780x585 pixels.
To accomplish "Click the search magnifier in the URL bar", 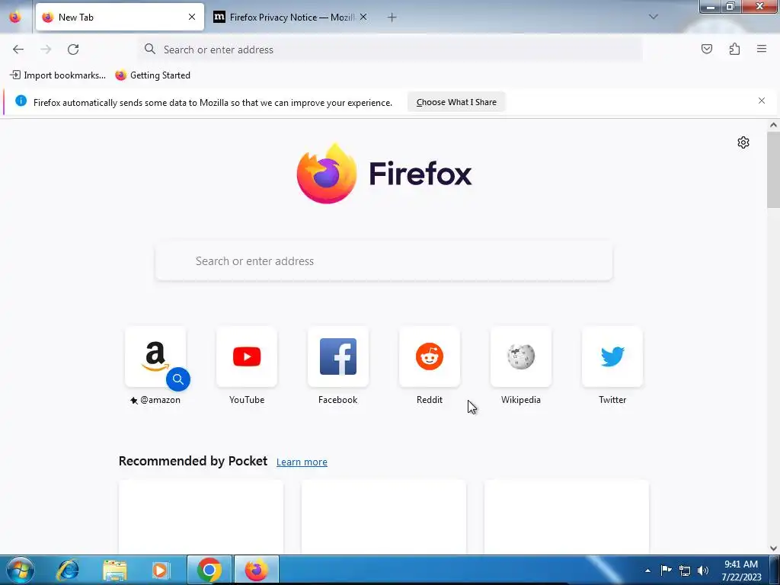I will pyautogui.click(x=150, y=49).
